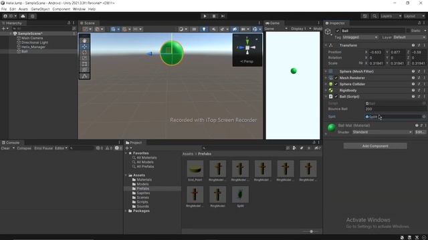Screen dimensions: 428x240
Task: Select the Materials folder in Project
Action: click(144, 179)
